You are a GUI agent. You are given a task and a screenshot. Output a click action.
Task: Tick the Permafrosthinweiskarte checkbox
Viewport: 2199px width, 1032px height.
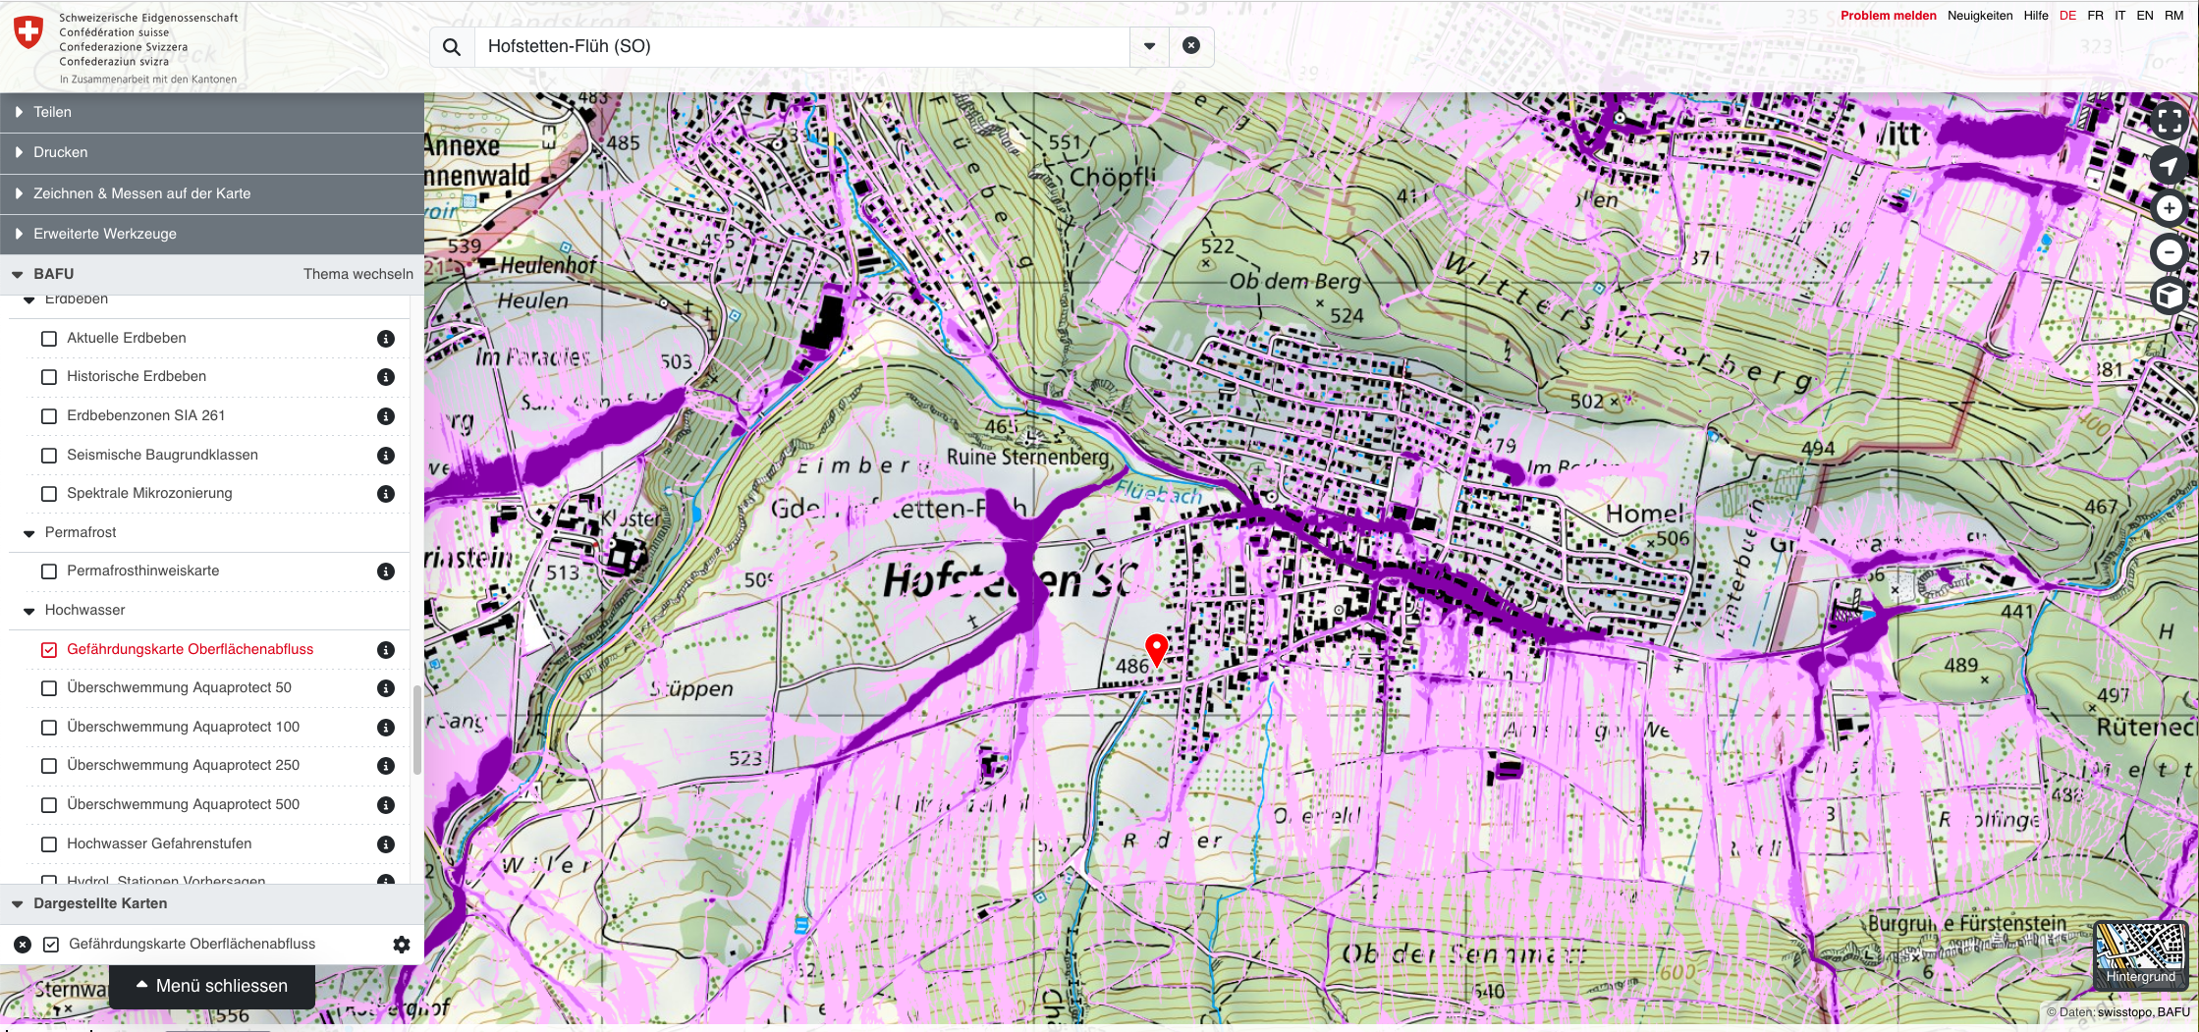point(49,571)
